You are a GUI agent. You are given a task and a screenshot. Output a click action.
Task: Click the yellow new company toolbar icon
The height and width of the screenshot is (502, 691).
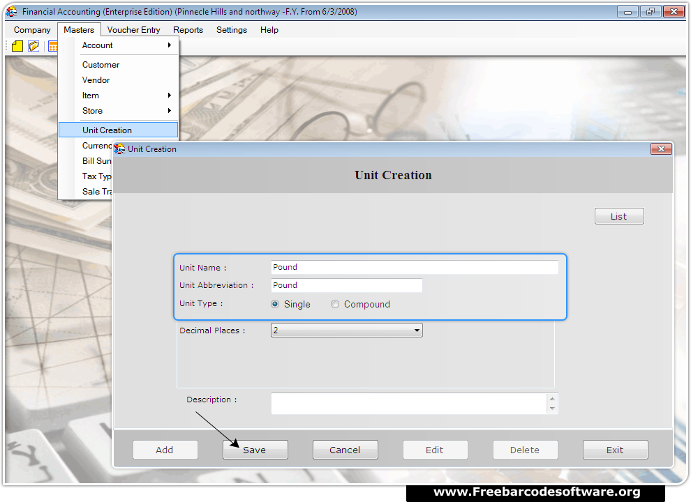point(17,46)
